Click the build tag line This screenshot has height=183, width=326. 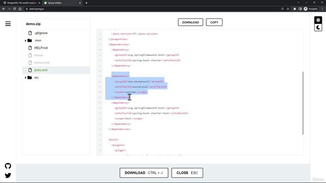(114, 140)
